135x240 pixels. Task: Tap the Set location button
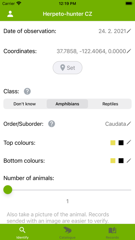pos(67,68)
